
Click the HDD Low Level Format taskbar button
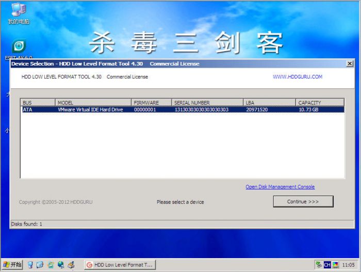pos(120,265)
